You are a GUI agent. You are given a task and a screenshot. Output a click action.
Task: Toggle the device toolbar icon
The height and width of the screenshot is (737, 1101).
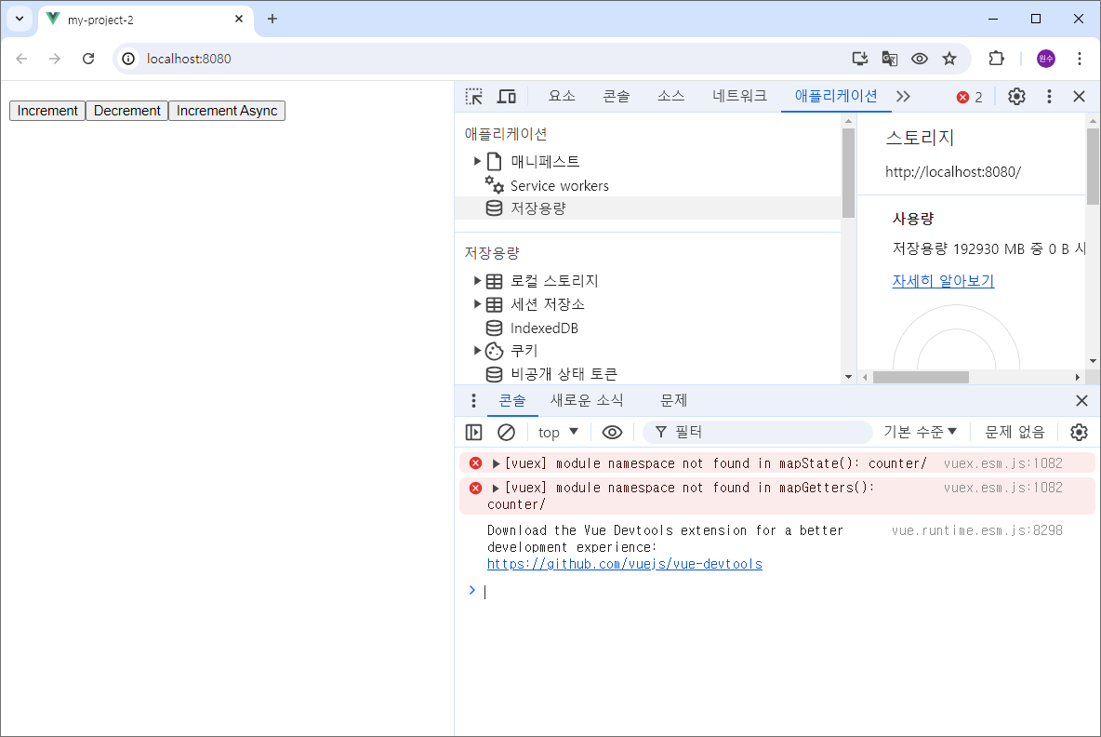[506, 96]
